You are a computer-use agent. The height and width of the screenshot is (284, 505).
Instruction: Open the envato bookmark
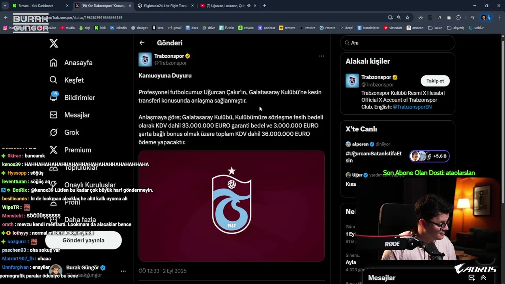click(246, 28)
